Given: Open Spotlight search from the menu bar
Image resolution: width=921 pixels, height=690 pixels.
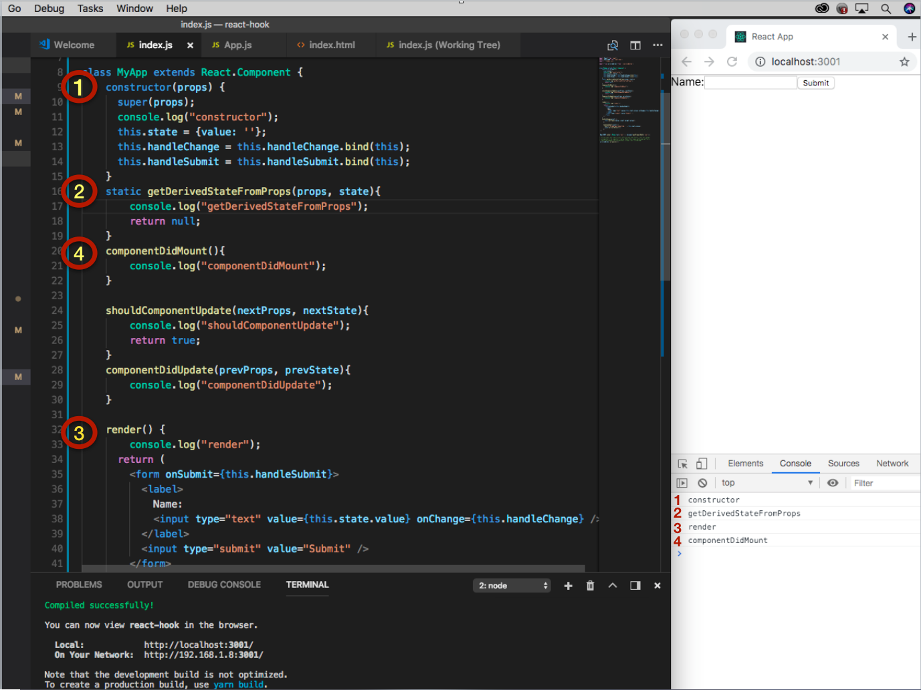Looking at the screenshot, I should coord(886,9).
